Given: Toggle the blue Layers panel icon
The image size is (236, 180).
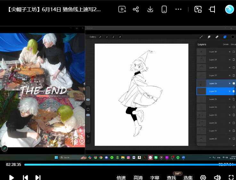Looking at the screenshot, I should tap(225, 37).
